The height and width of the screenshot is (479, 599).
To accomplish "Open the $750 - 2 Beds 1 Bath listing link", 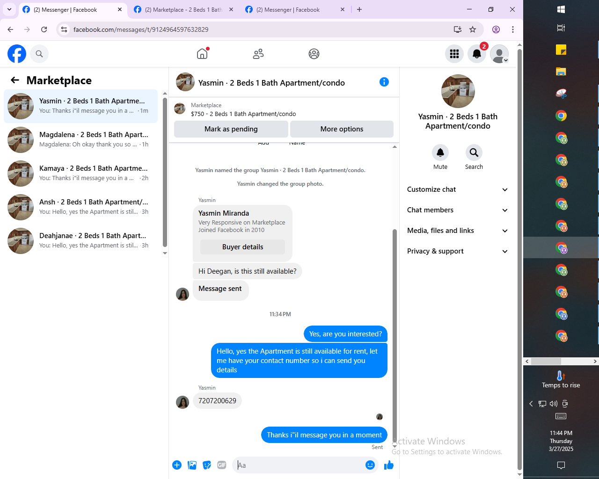I will coord(243,114).
